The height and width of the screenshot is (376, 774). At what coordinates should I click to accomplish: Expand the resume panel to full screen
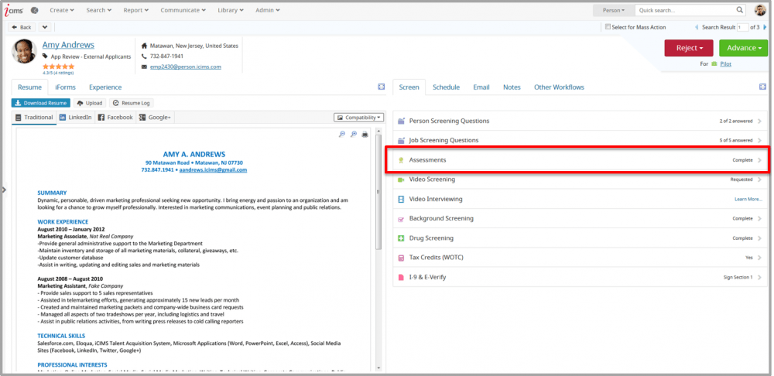pyautogui.click(x=381, y=87)
